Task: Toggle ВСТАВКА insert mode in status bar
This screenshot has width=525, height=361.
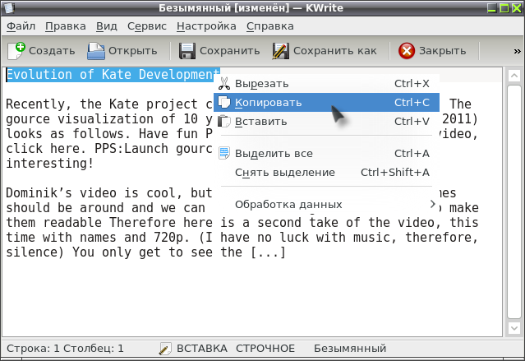Action: [x=202, y=349]
